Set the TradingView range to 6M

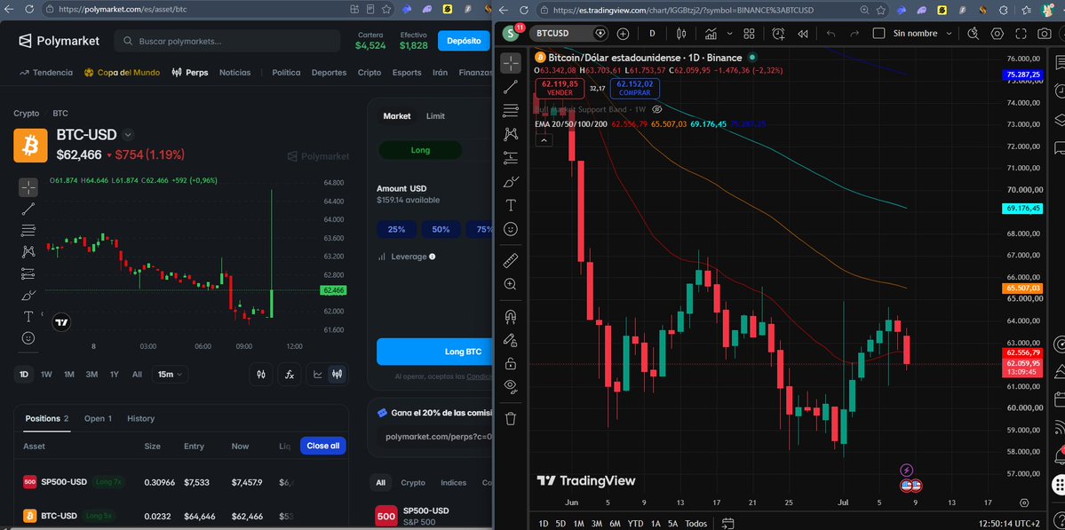(x=615, y=523)
